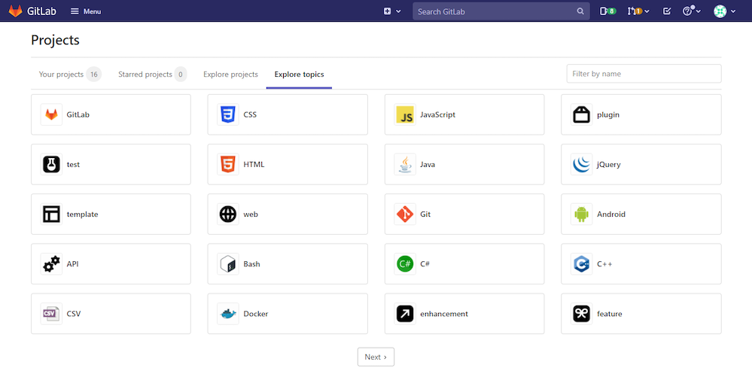Click the GitLab fox logo in header
The image size is (752, 374).
tap(15, 11)
